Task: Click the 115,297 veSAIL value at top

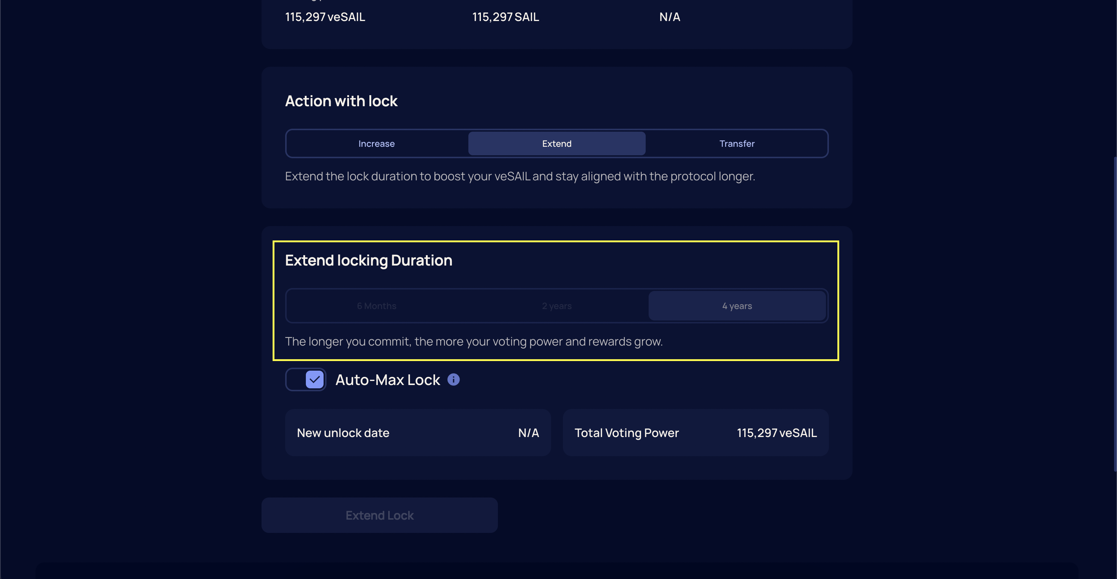Action: [x=325, y=17]
